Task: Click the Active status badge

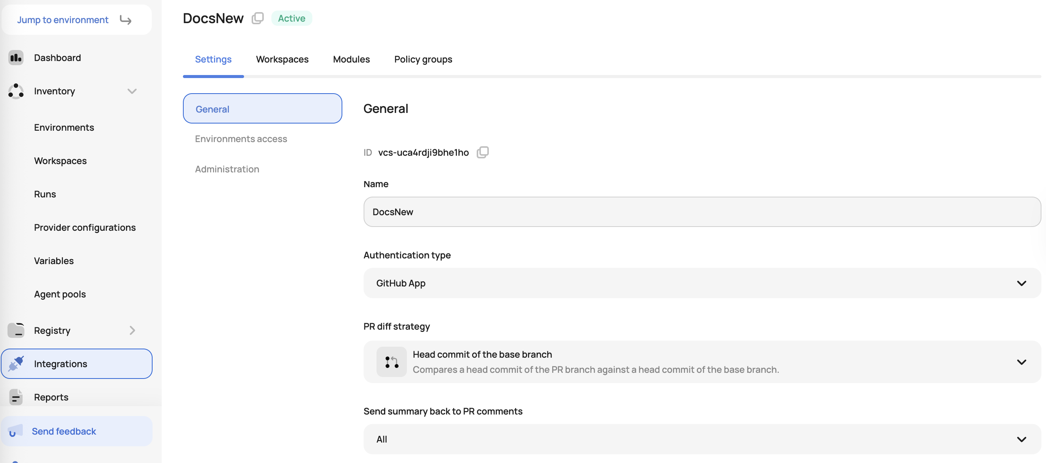Action: (x=291, y=18)
